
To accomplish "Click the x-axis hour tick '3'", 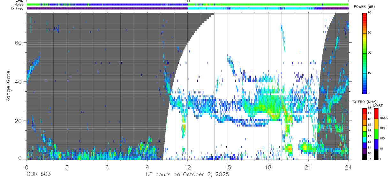I will pyautogui.click(x=67, y=167).
